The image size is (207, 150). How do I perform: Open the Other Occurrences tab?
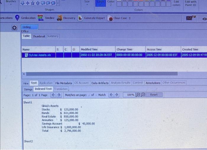point(174,83)
